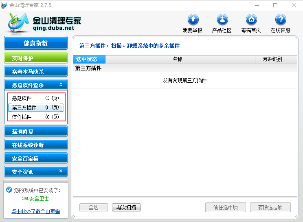Switch to 病毒木马防杀
Viewport: 303px width, 222px height.
coord(36,71)
